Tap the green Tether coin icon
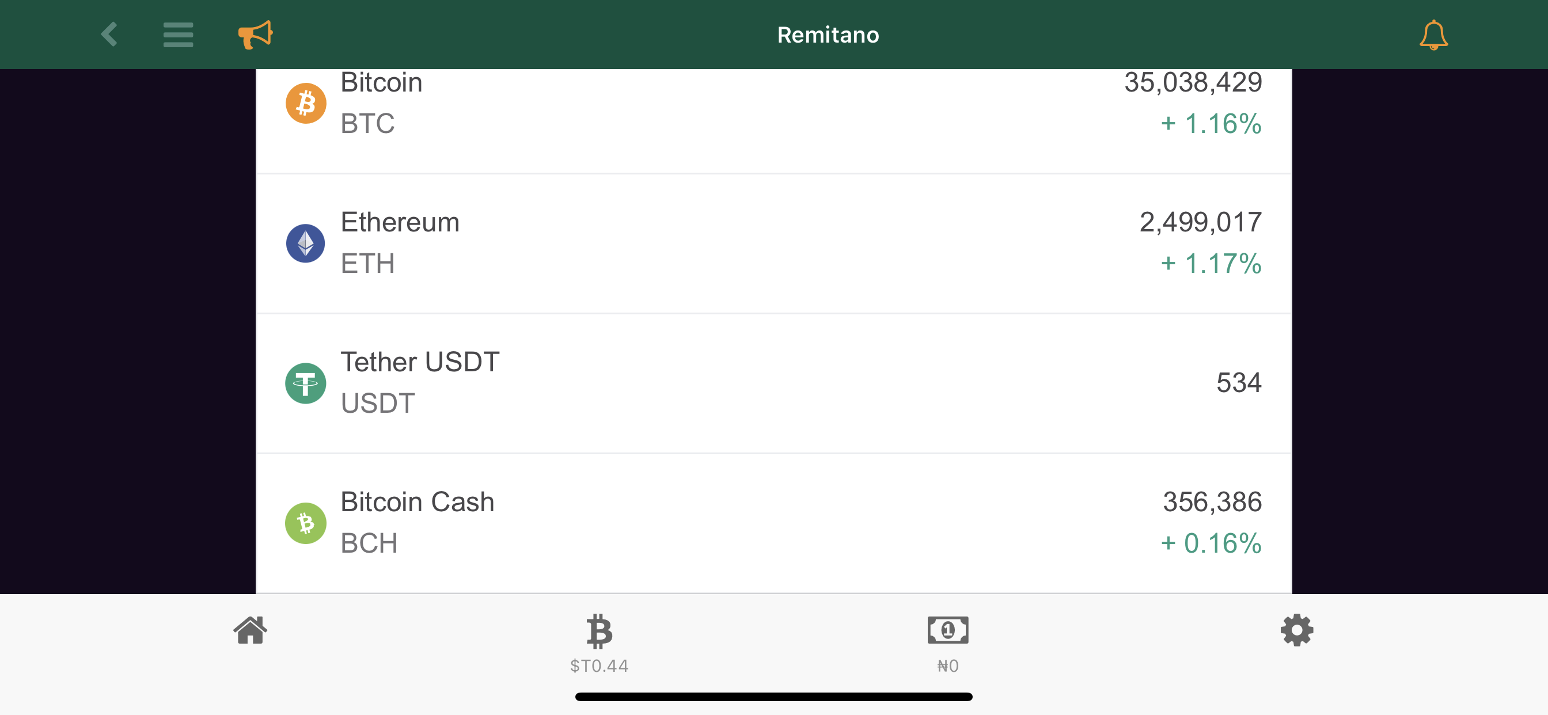1548x715 pixels. click(x=306, y=383)
